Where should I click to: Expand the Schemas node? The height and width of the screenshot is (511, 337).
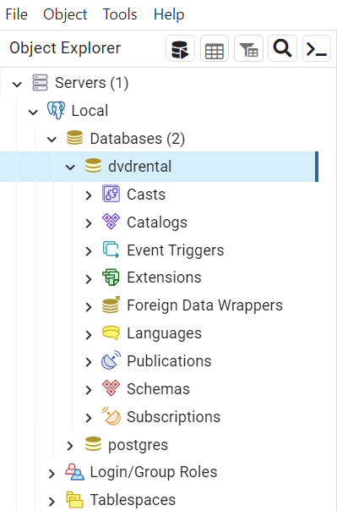click(x=89, y=389)
